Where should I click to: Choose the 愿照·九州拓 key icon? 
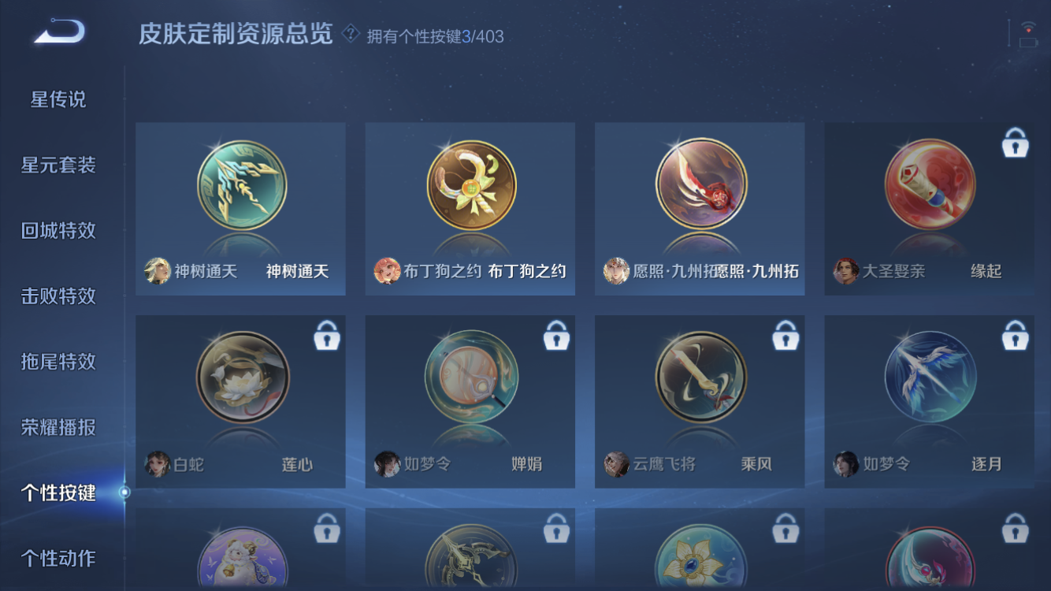click(701, 184)
